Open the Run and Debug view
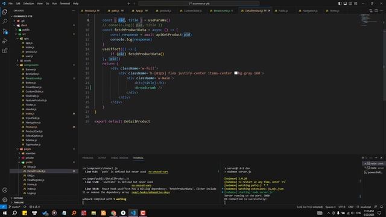Image resolution: width=386 pixels, height=217 pixels. pyautogui.click(x=5, y=41)
